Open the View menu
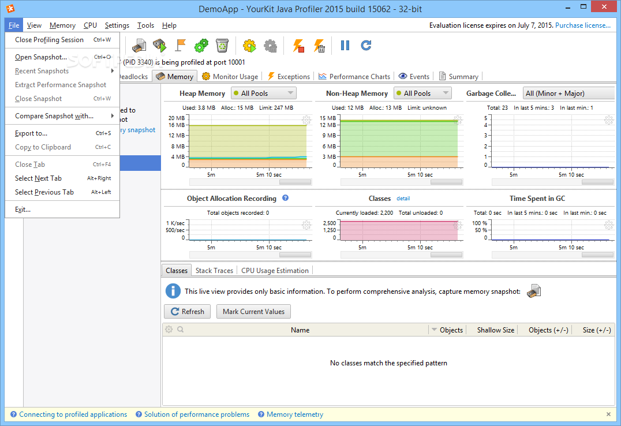621x426 pixels. (x=34, y=25)
